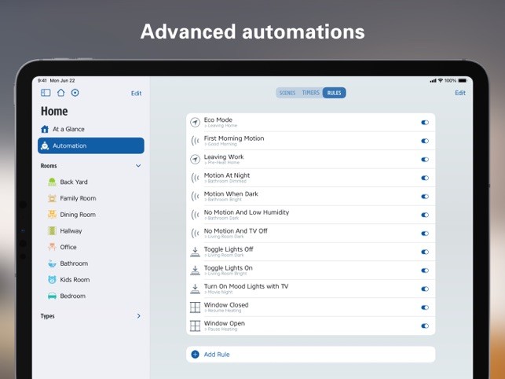Expand the Types section chevron

[138, 316]
